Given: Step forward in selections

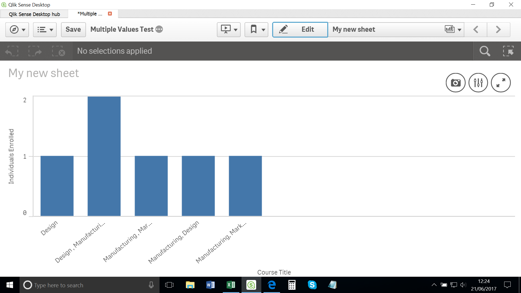Looking at the screenshot, I should pyautogui.click(x=35, y=51).
